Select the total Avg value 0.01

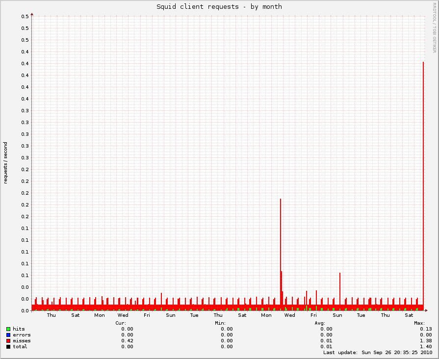click(327, 347)
